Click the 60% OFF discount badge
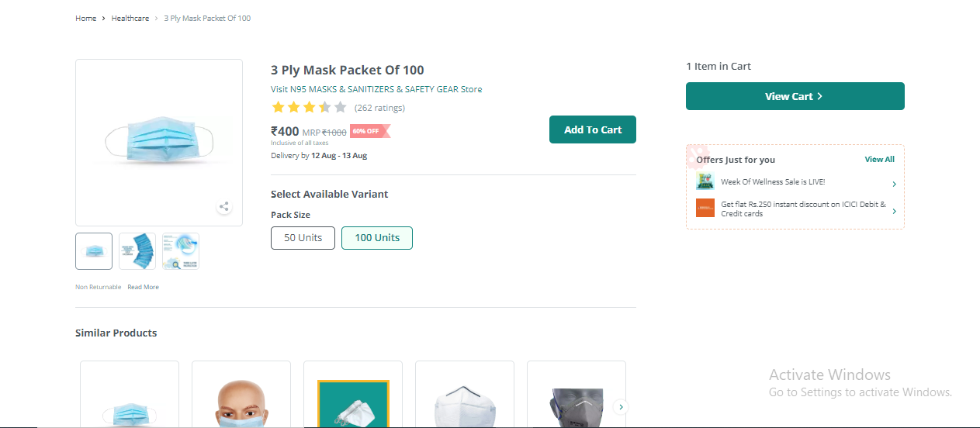This screenshot has width=980, height=428. click(369, 131)
